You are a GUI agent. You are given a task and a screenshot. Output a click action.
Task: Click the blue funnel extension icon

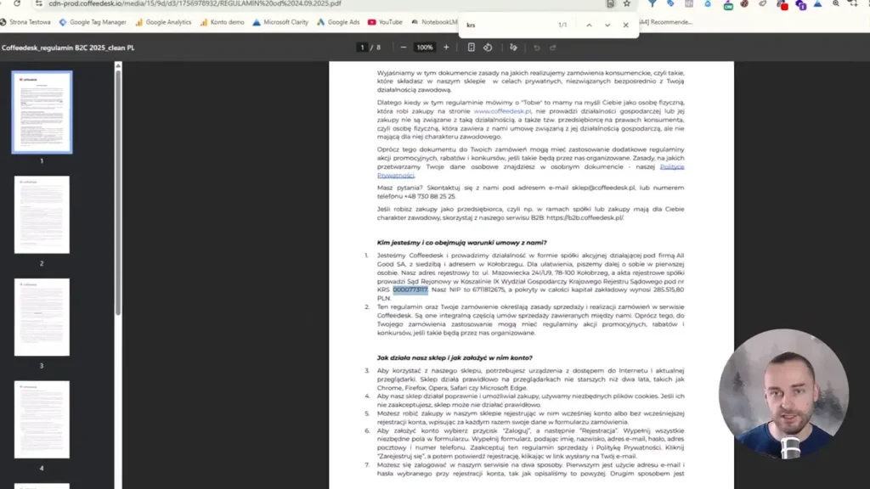click(652, 3)
